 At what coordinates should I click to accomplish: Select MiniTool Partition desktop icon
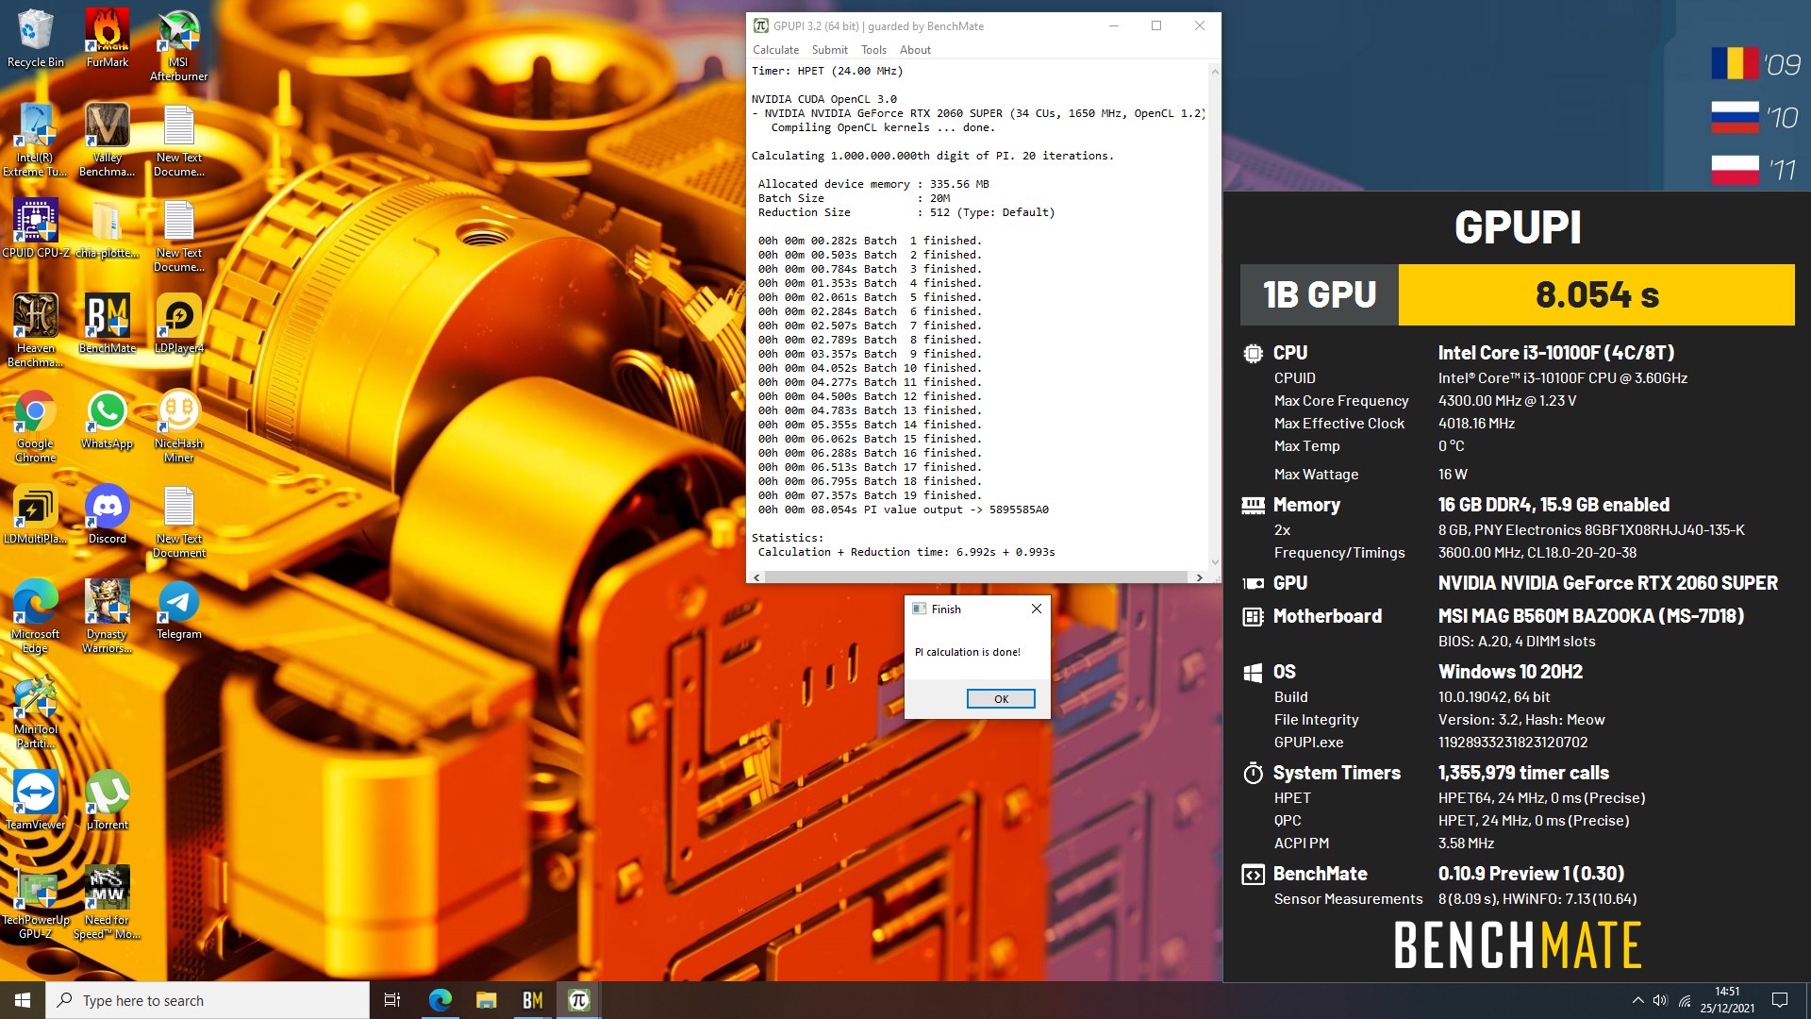point(36,711)
